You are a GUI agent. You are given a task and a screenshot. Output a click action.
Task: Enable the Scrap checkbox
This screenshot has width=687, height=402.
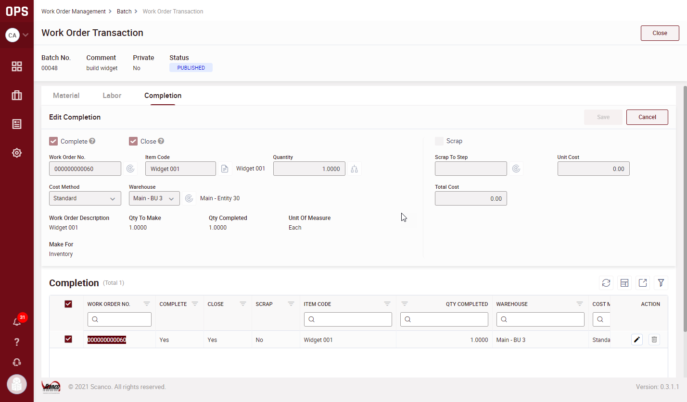tap(439, 141)
